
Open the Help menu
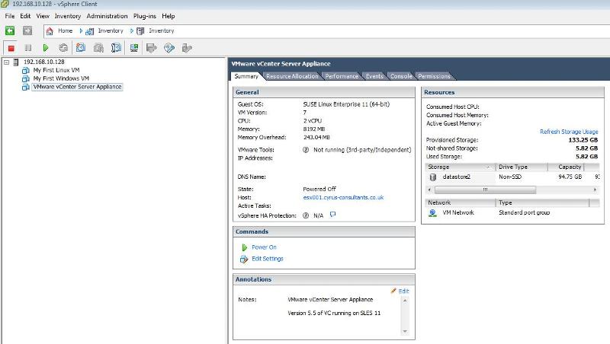point(169,16)
